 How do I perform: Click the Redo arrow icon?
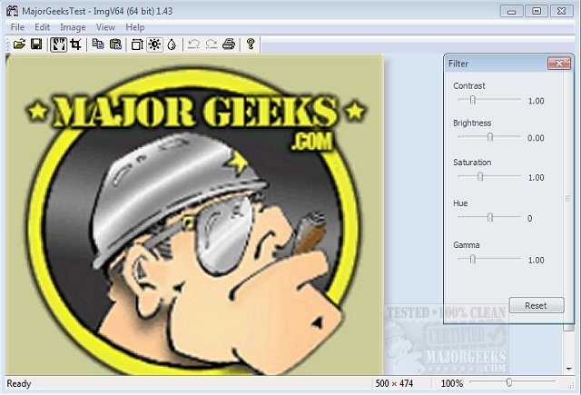[x=212, y=44]
